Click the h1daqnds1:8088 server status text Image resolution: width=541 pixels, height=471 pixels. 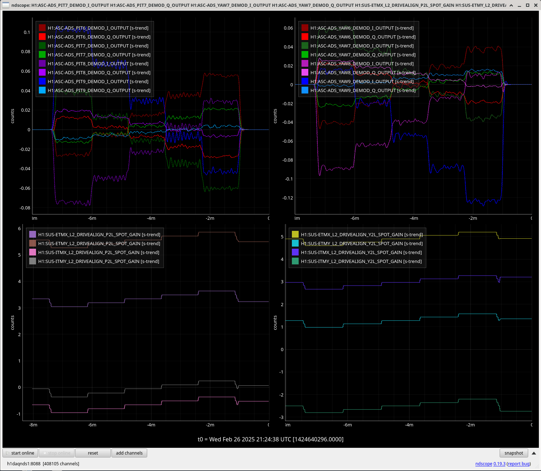[24, 464]
